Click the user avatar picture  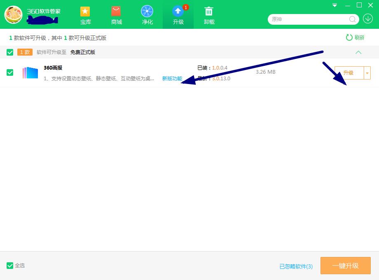tap(13, 14)
